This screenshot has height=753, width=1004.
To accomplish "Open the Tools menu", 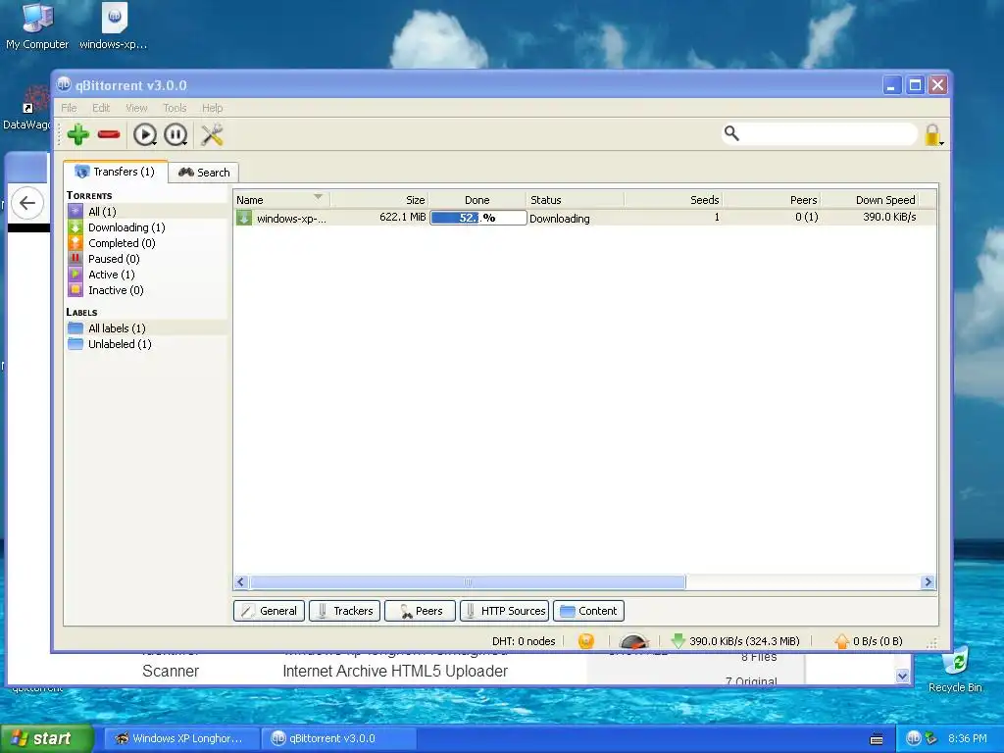I will (x=175, y=108).
